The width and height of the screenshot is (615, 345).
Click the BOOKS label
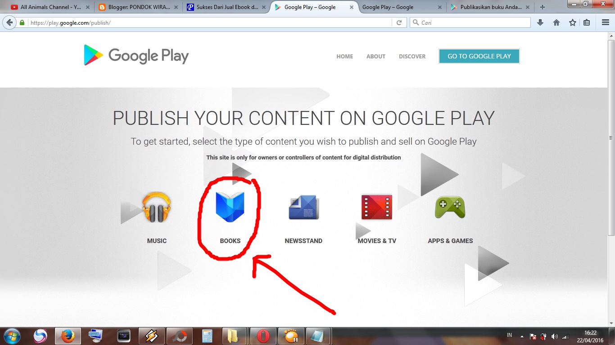pos(230,241)
